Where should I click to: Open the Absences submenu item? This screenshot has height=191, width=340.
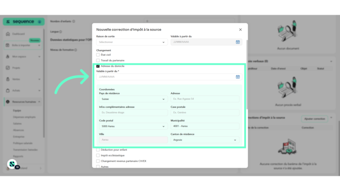coord(18,130)
